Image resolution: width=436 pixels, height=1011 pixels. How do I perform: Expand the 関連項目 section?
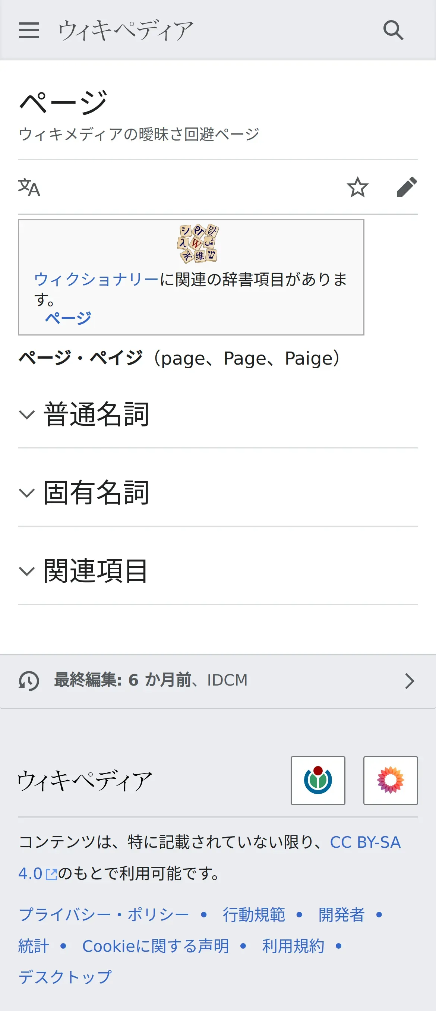(x=96, y=571)
